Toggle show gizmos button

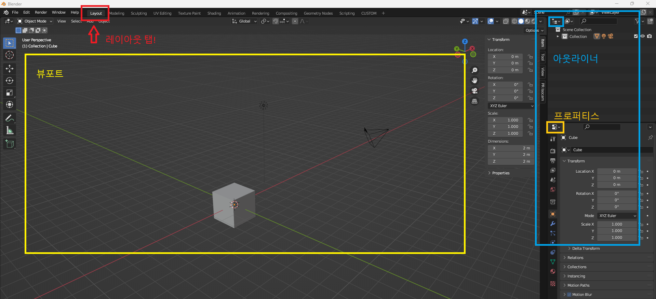[x=475, y=21]
